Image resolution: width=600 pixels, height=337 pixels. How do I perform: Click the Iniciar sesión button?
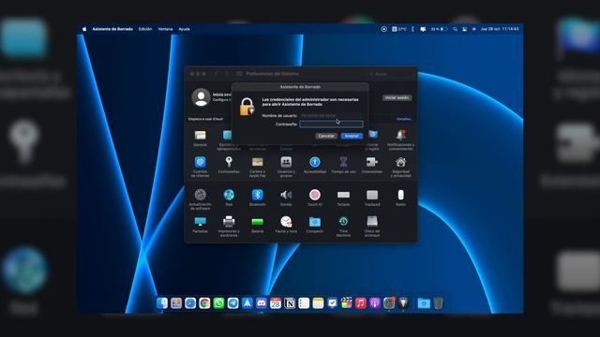click(x=397, y=97)
